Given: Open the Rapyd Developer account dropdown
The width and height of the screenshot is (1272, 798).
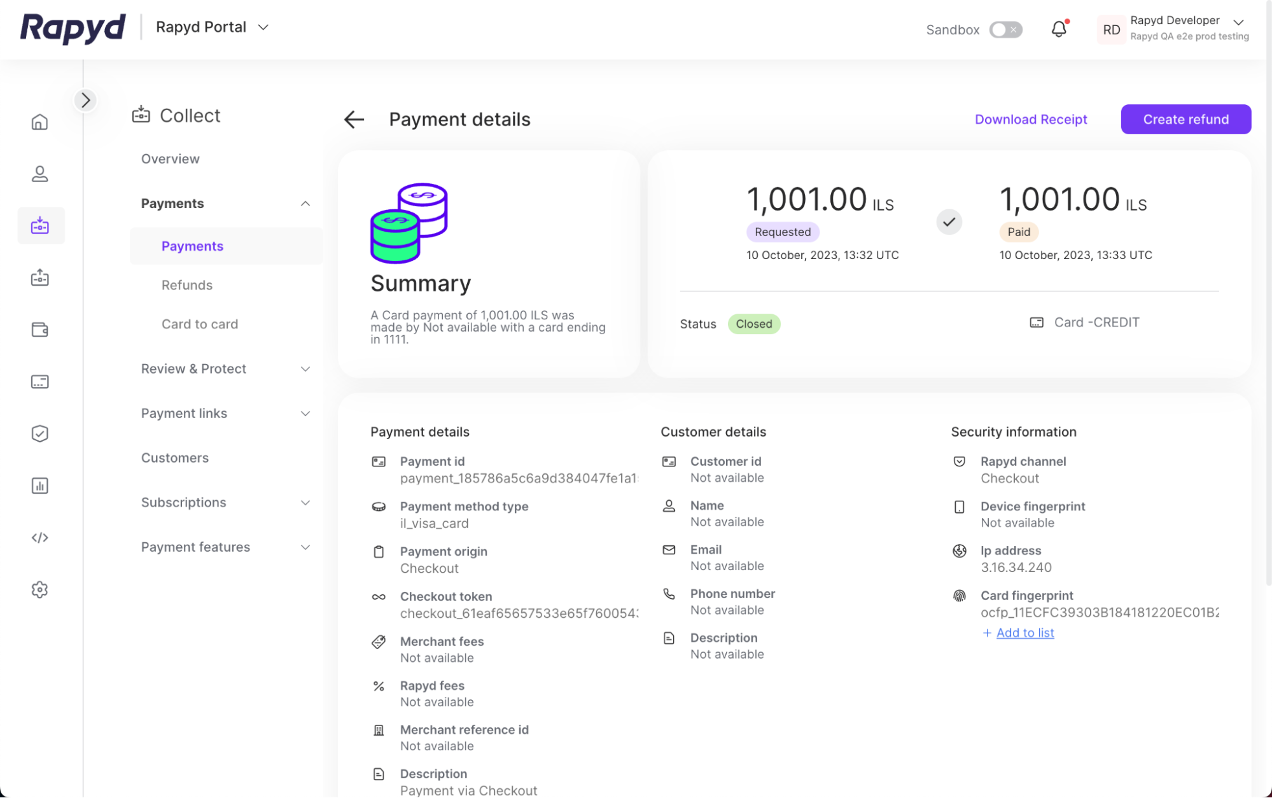Looking at the screenshot, I should coord(1238,22).
